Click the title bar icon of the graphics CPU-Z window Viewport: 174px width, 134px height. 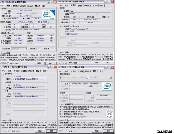tap(59, 67)
